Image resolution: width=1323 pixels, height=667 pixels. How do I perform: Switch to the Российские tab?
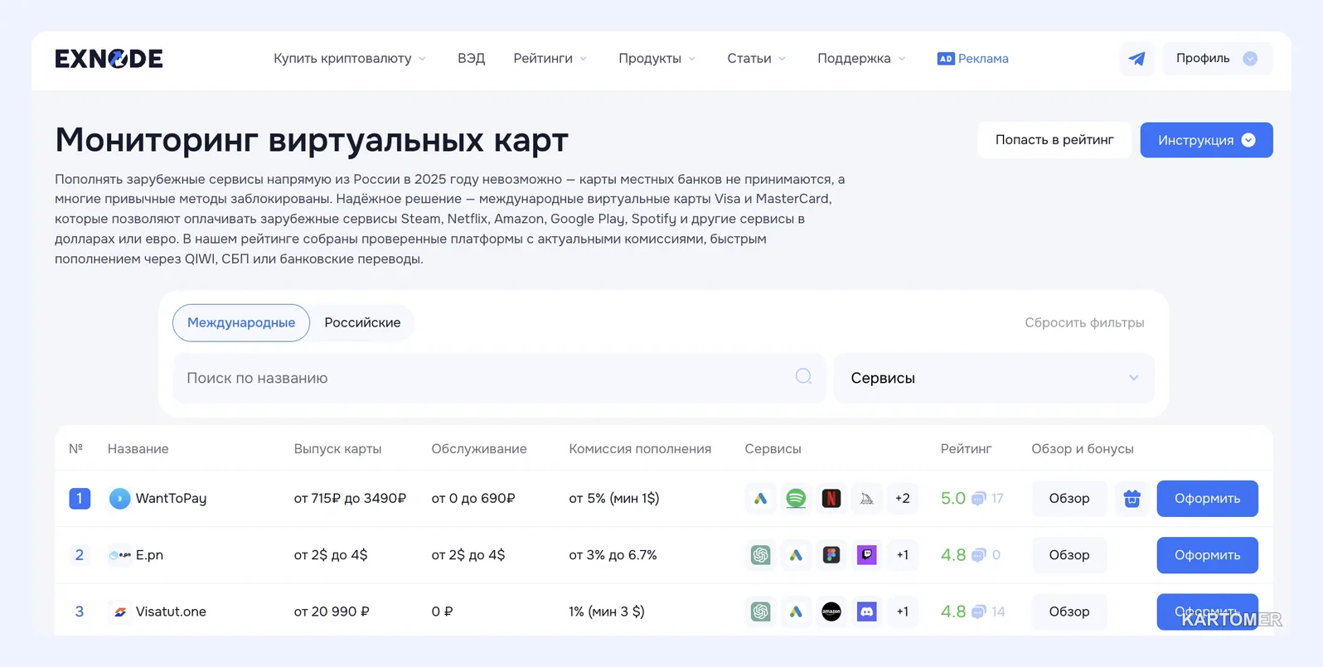tap(362, 322)
